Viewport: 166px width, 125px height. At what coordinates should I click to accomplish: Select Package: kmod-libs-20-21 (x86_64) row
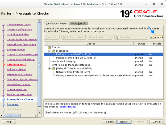tap(103, 58)
